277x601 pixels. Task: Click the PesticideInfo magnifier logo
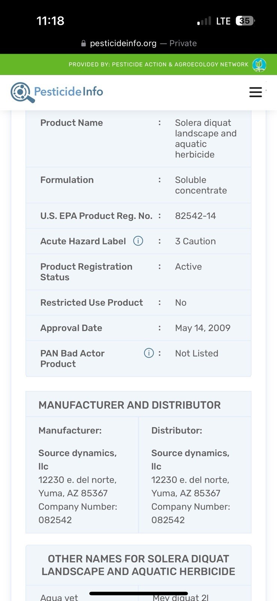click(x=23, y=92)
